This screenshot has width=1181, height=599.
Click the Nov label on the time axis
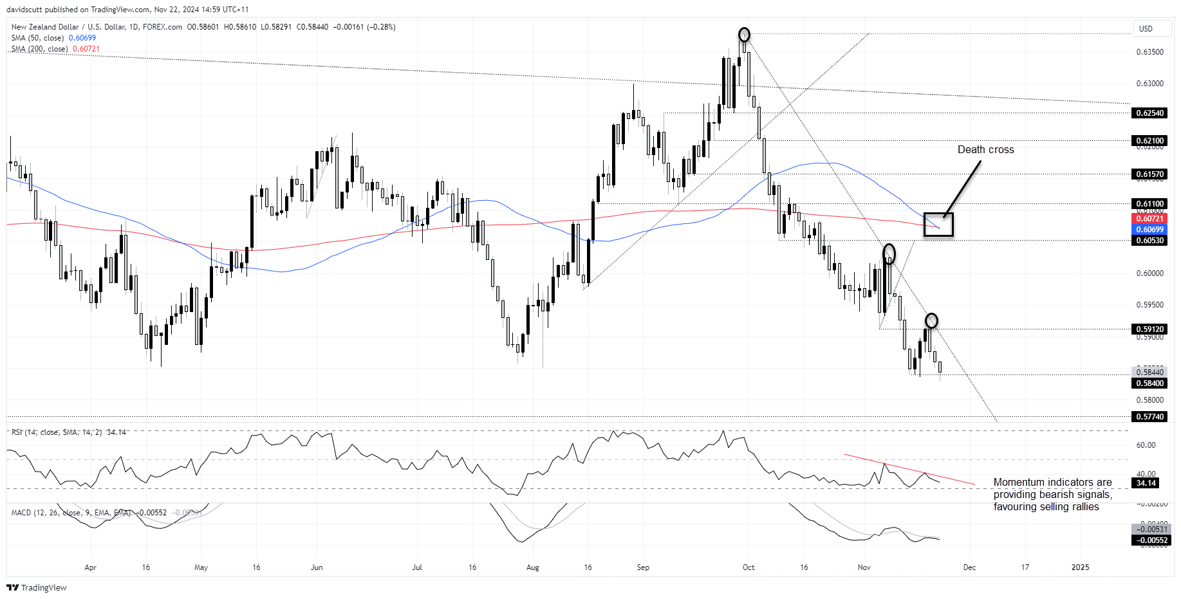point(864,567)
